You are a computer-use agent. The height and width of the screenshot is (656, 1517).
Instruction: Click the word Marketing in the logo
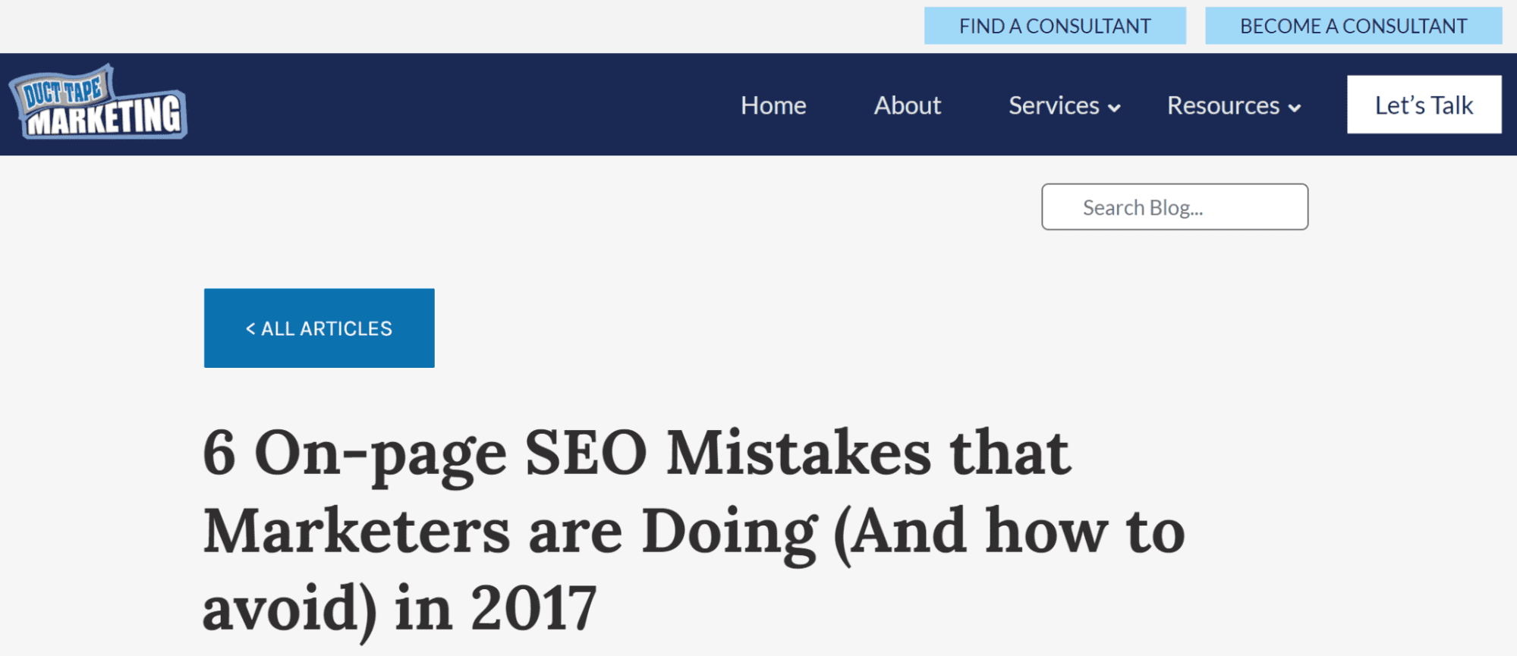pyautogui.click(x=105, y=118)
